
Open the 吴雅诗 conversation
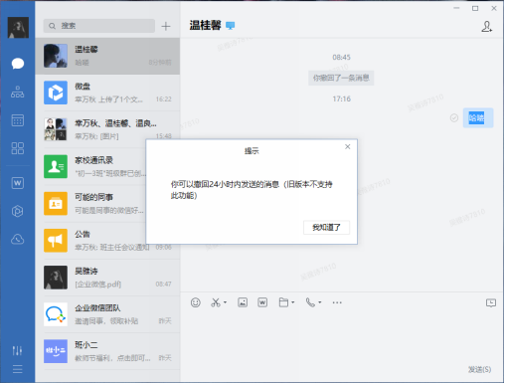tap(107, 278)
